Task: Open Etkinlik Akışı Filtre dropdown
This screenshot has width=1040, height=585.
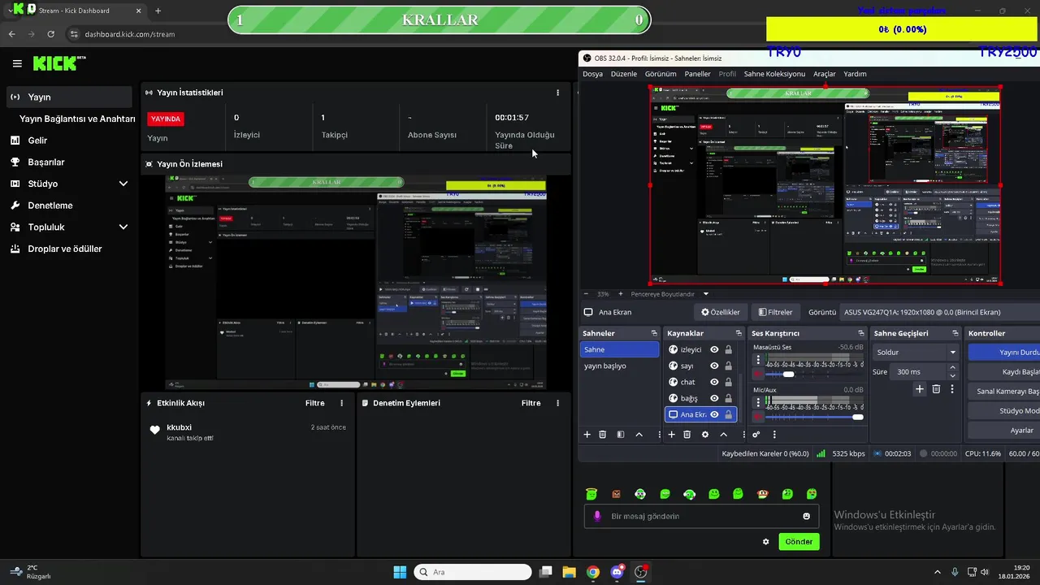Action: coord(314,403)
